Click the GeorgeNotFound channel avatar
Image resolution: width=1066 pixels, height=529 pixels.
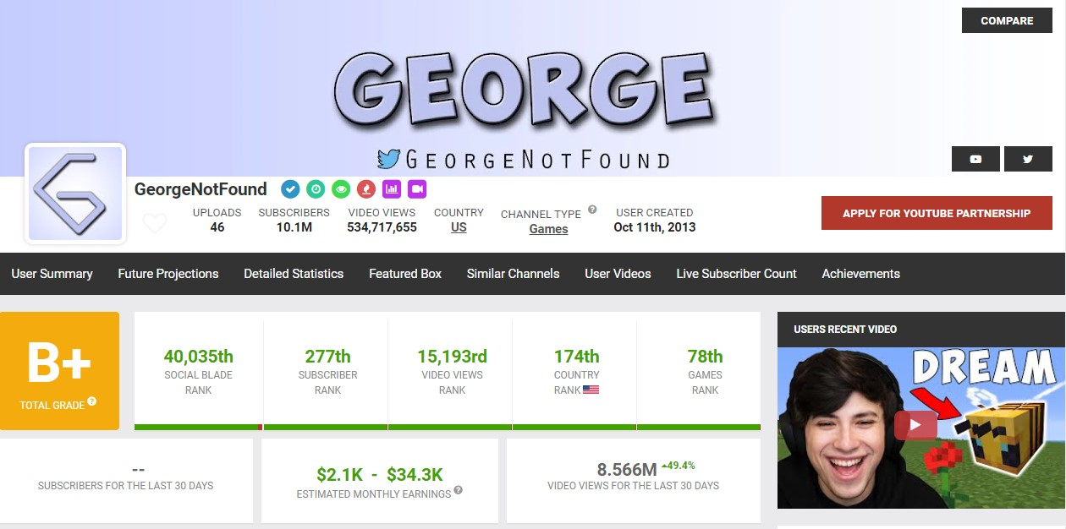point(75,194)
